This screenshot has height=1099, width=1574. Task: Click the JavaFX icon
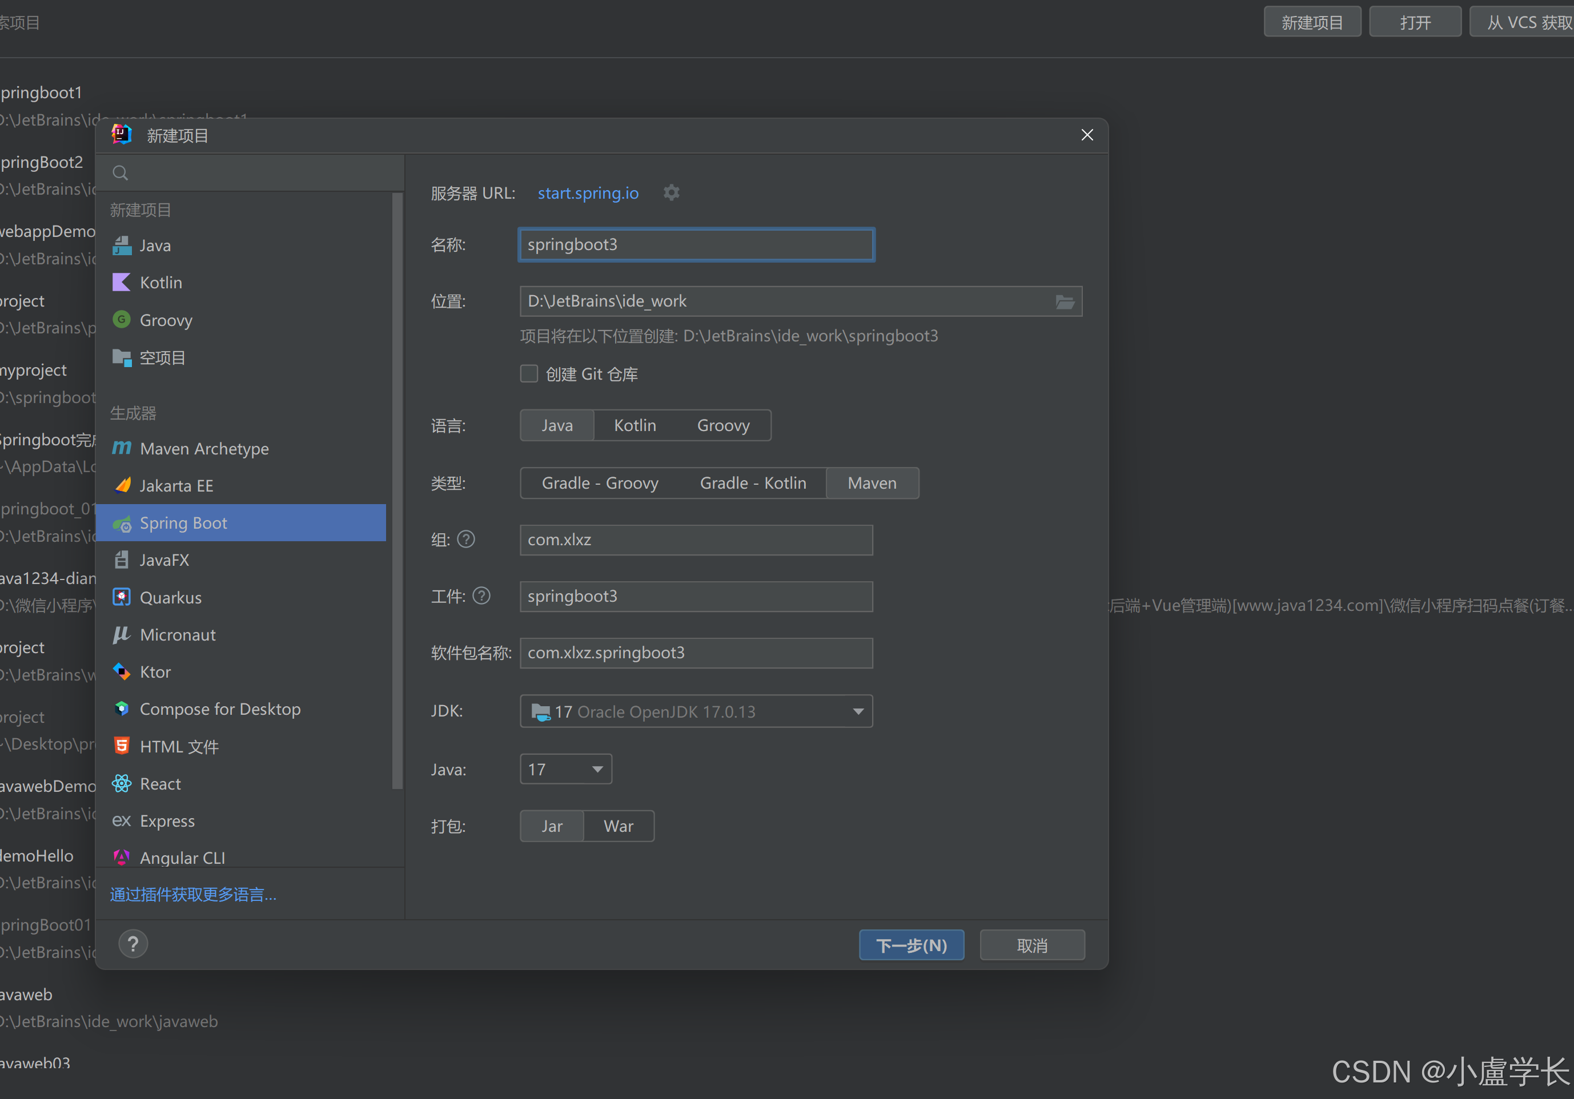point(121,560)
